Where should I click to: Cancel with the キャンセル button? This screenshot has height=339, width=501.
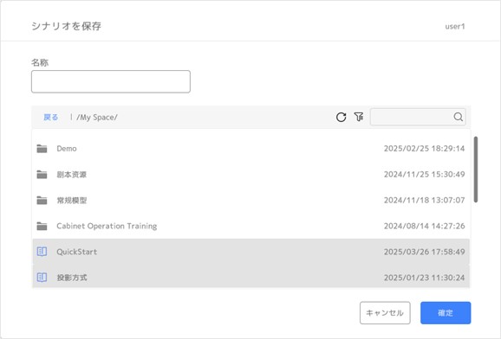[385, 313]
